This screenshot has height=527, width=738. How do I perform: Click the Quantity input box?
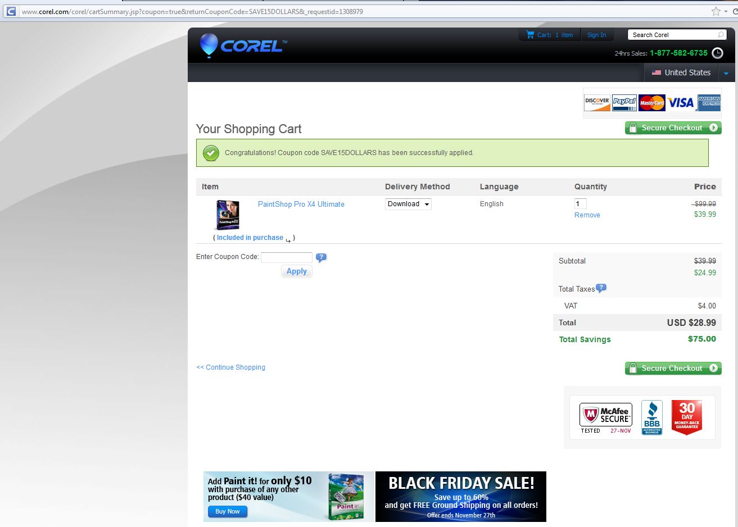point(581,204)
